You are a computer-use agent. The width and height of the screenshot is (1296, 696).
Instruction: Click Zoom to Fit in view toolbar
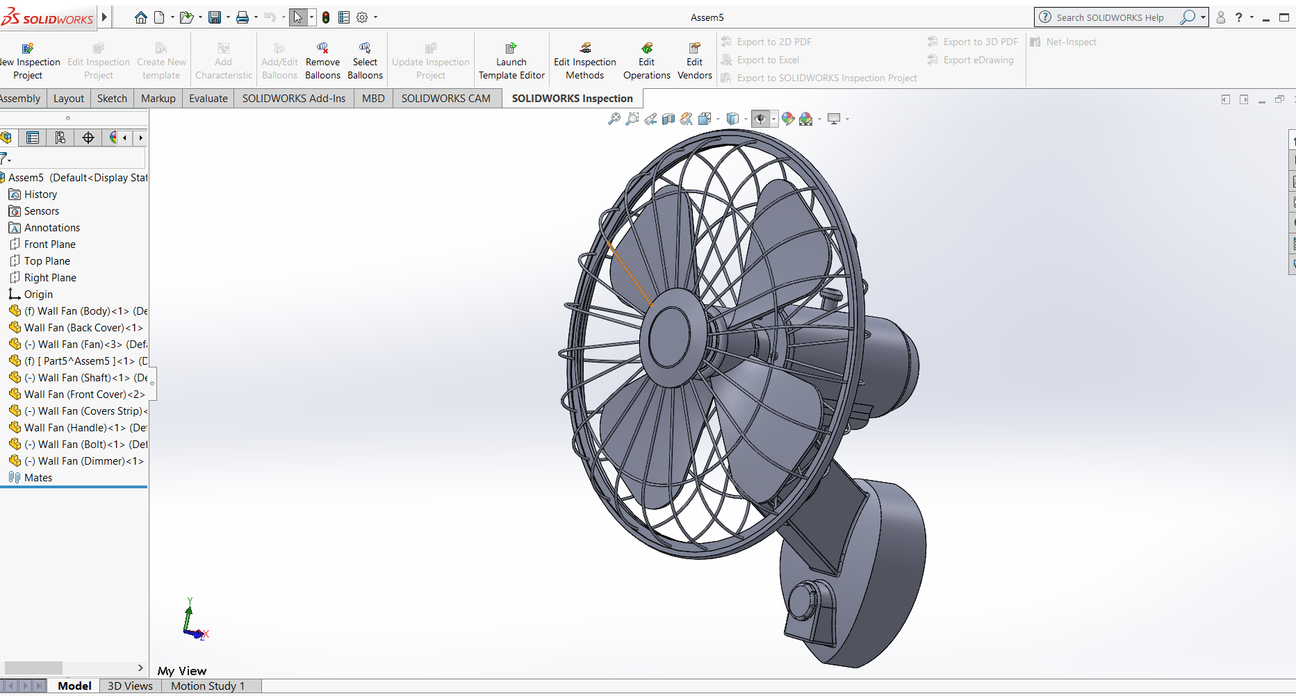(614, 119)
